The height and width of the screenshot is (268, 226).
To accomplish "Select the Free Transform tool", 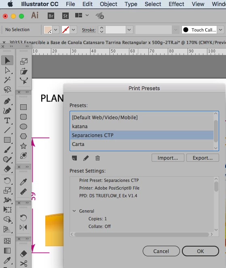I will [7, 209].
